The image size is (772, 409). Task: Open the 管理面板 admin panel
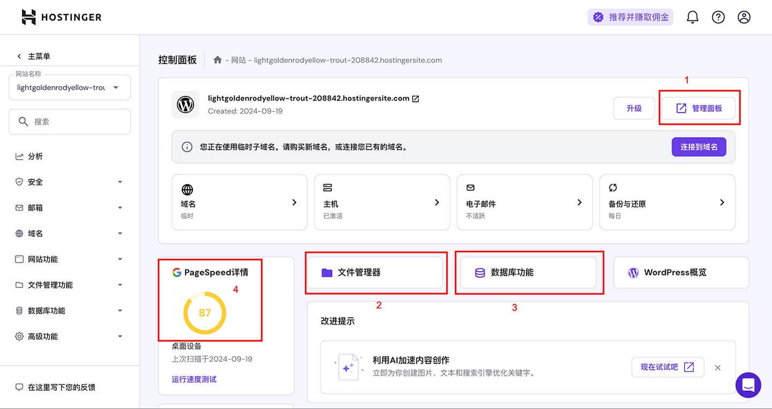tap(699, 107)
